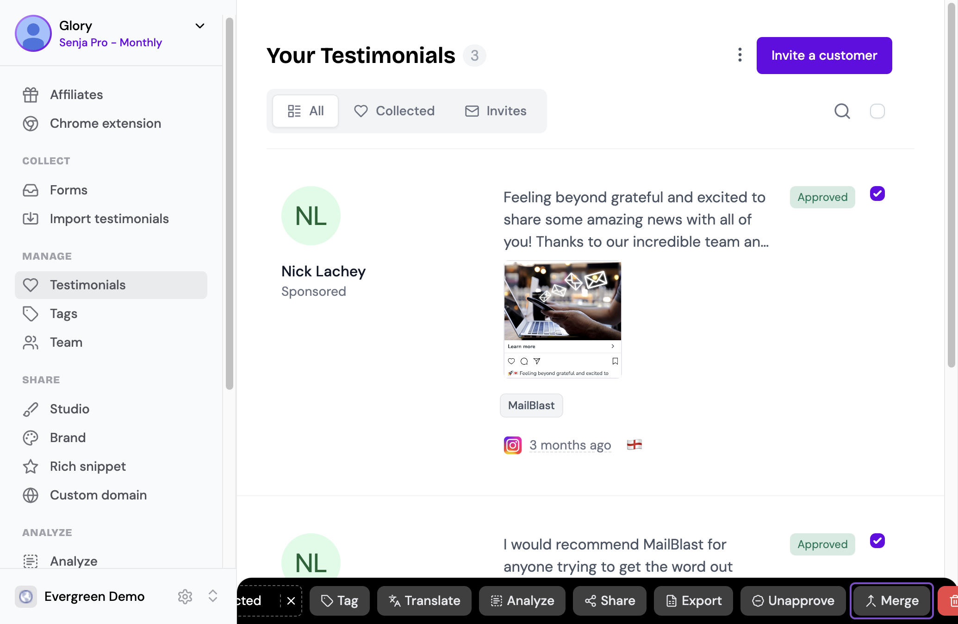Click the 'I would recommend MailBlast' text
958x624 pixels.
coord(618,555)
